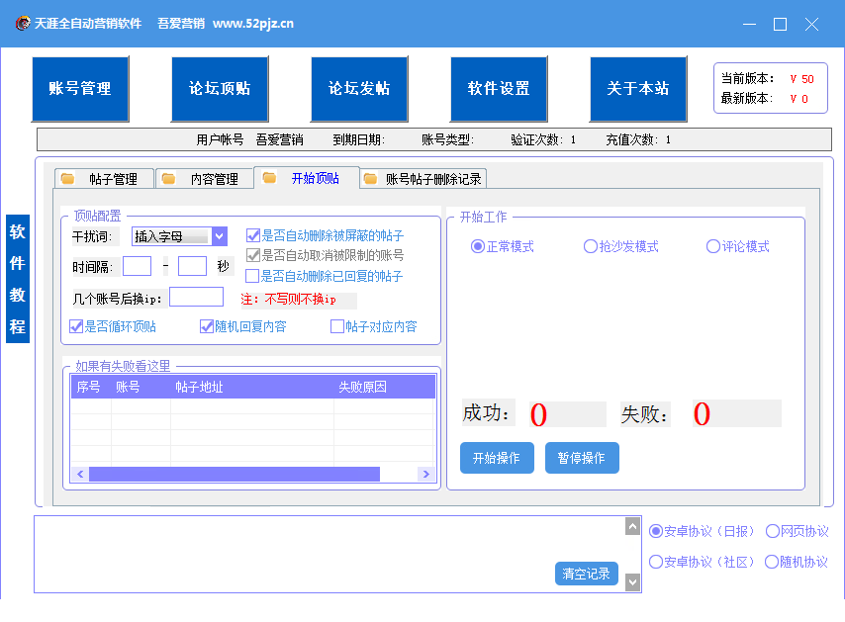Click the log box scroll up arrow
The height and width of the screenshot is (622, 845).
coord(632,526)
